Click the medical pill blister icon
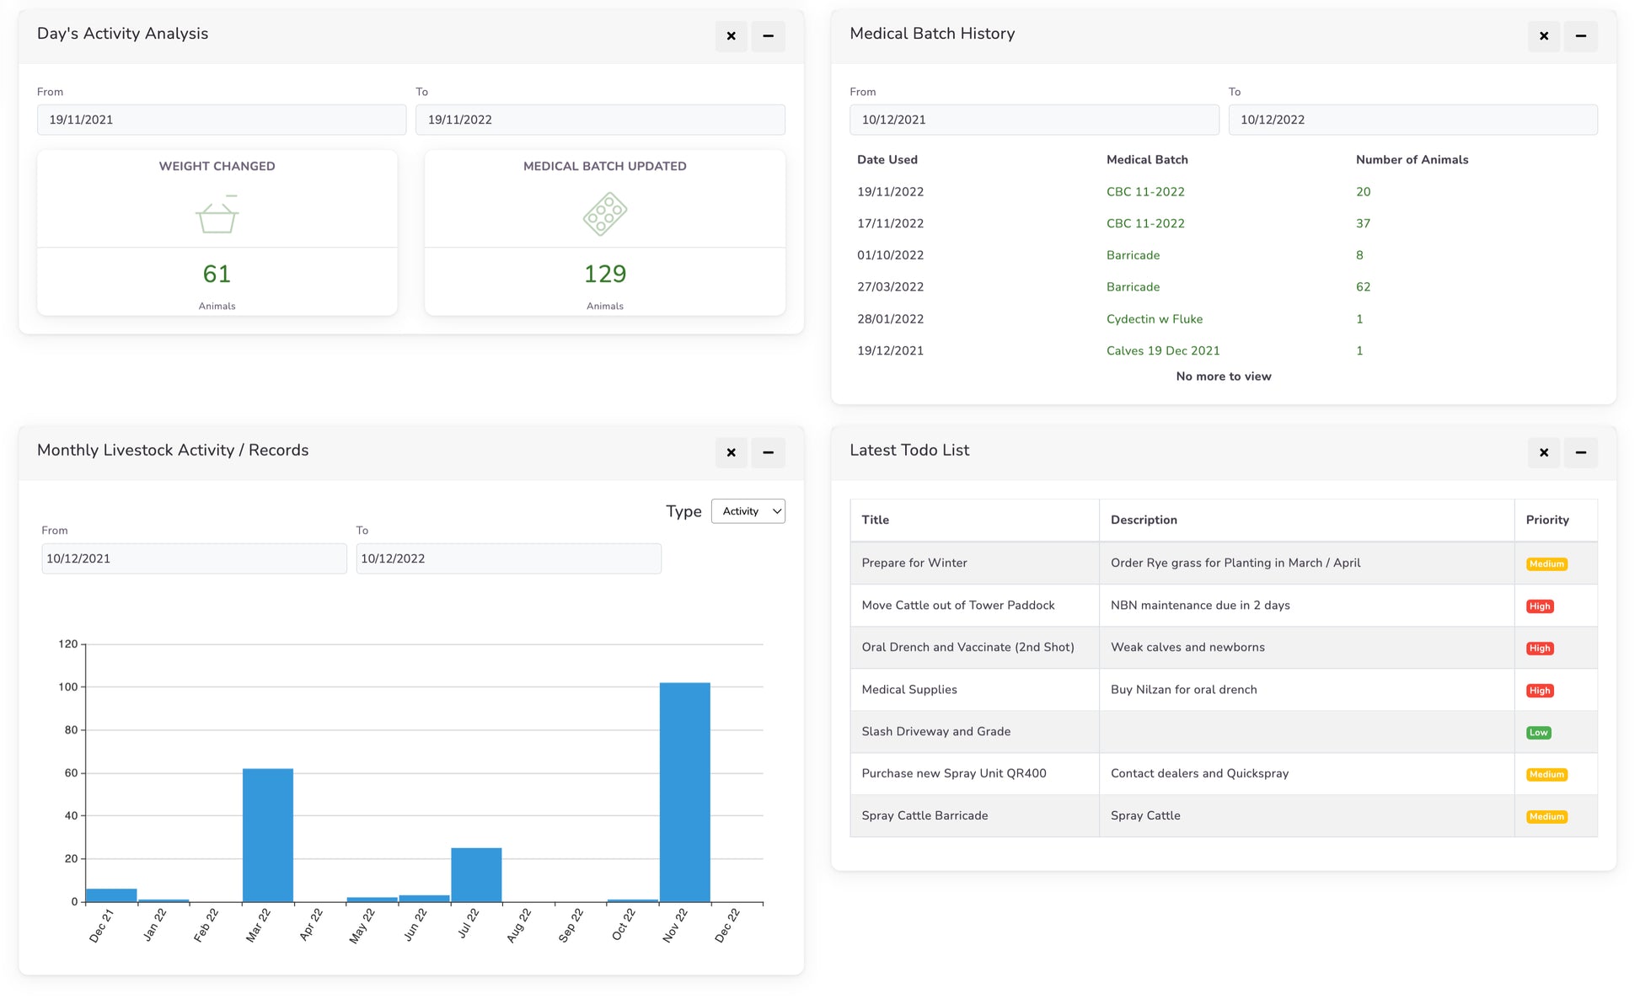 tap(604, 214)
